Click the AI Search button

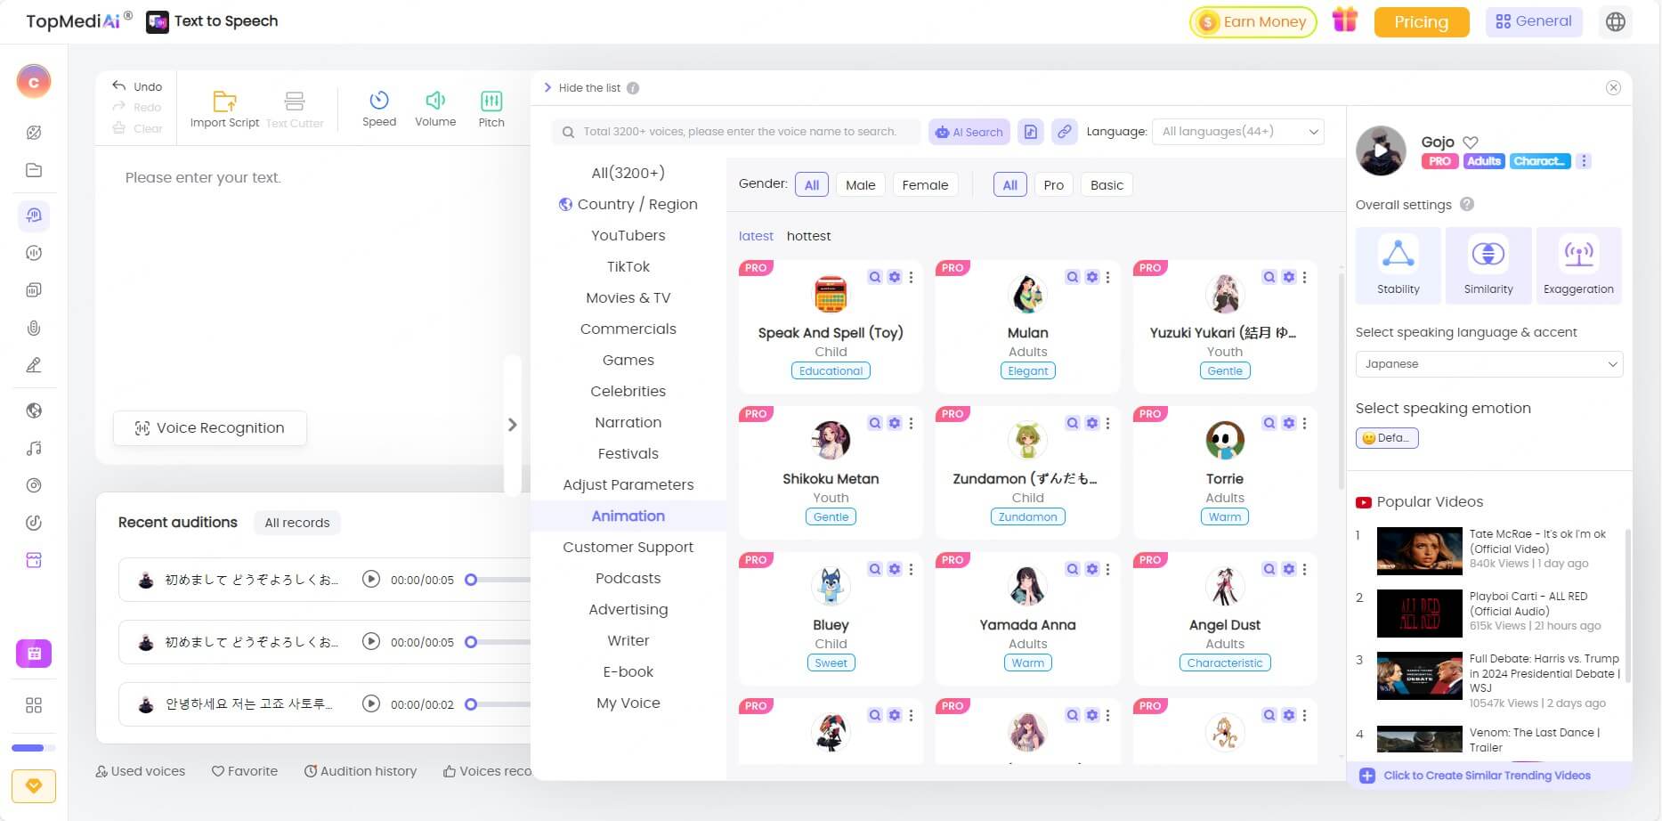(969, 132)
